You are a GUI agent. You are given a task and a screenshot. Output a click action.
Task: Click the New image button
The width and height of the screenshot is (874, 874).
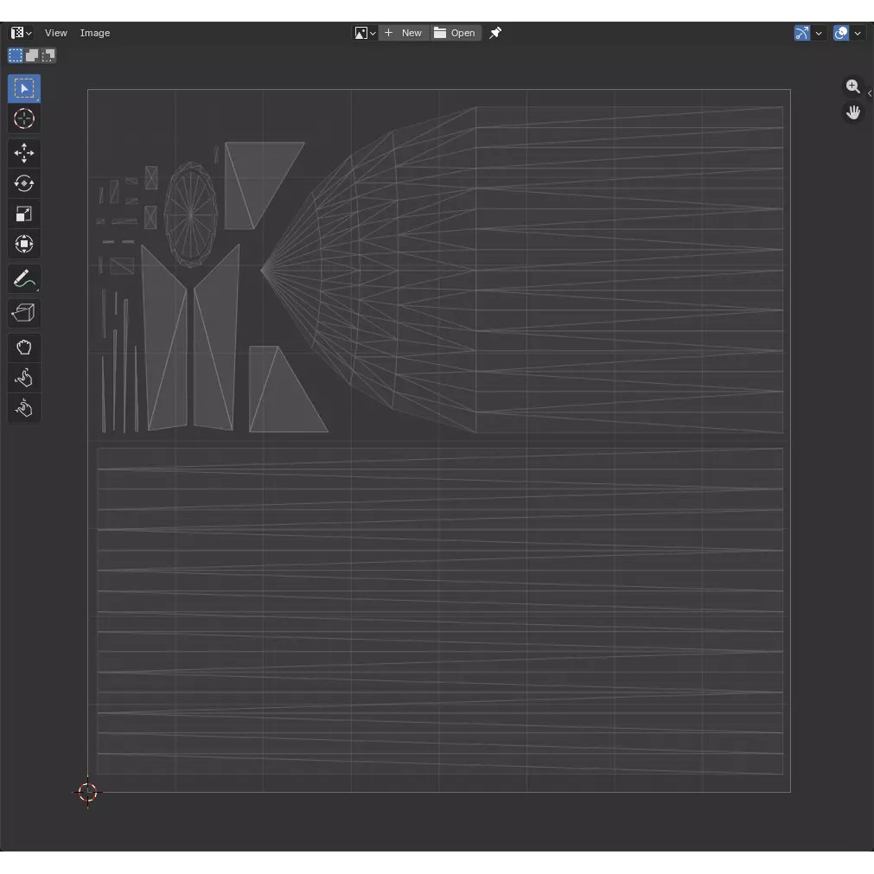(404, 33)
